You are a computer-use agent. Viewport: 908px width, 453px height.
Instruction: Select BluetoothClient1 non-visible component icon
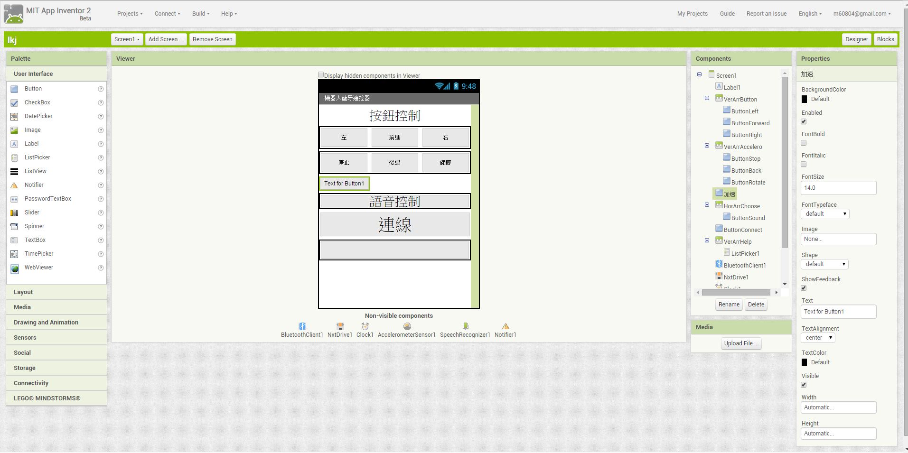pyautogui.click(x=302, y=326)
